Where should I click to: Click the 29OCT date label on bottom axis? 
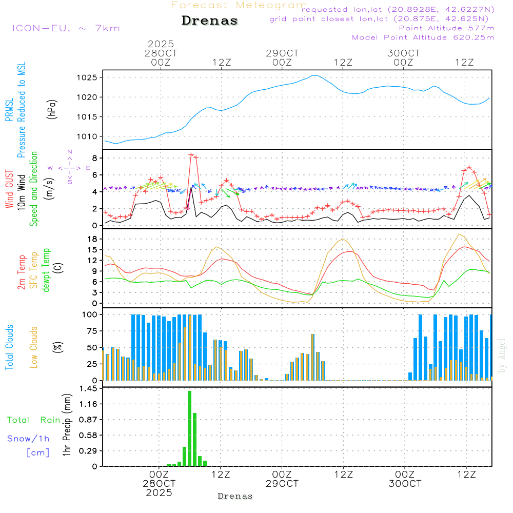pyautogui.click(x=282, y=484)
